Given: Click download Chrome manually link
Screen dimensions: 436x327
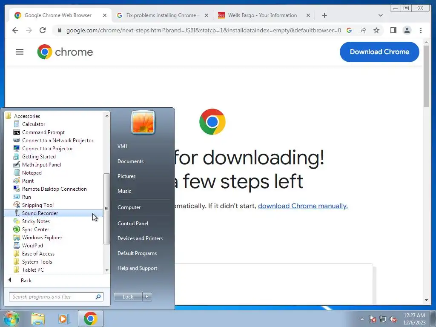Looking at the screenshot, I should pos(303,206).
